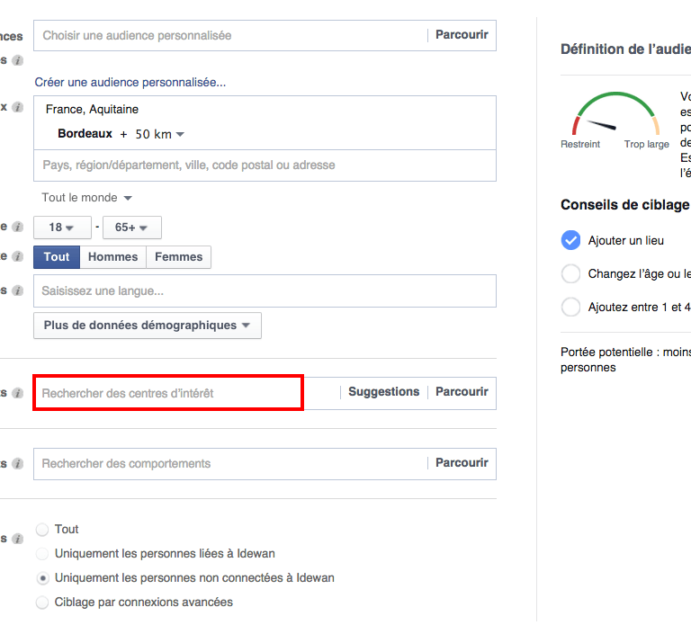The width and height of the screenshot is (691, 625).
Task: Click info icon beside language field
Action: click(17, 290)
